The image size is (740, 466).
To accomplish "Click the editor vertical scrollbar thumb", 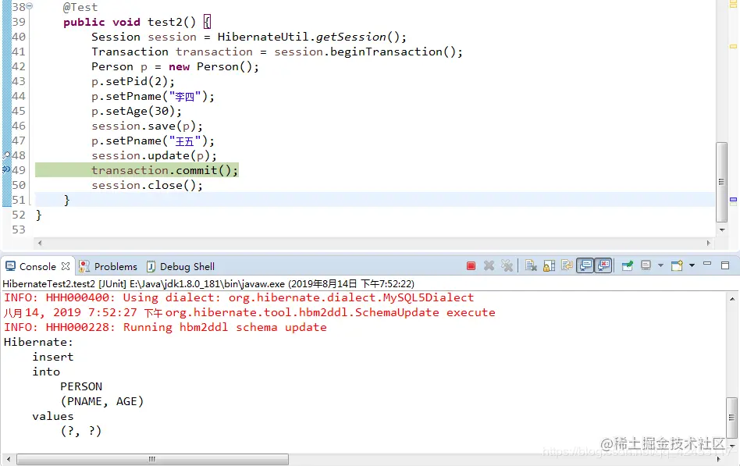I will [721, 182].
